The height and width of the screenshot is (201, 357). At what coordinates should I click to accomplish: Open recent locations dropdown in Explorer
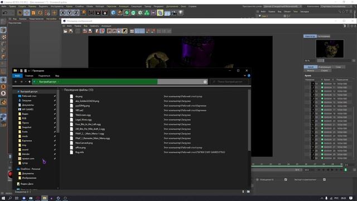(25, 82)
